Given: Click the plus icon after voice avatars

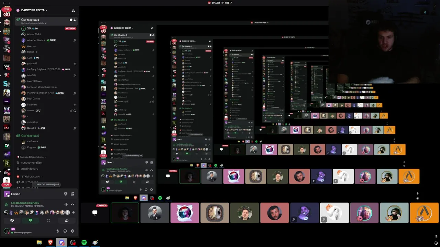Looking at the screenshot, I should (x=73, y=212).
